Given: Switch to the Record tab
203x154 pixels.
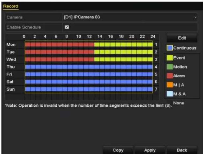Looking at the screenshot, I should click(11, 6).
